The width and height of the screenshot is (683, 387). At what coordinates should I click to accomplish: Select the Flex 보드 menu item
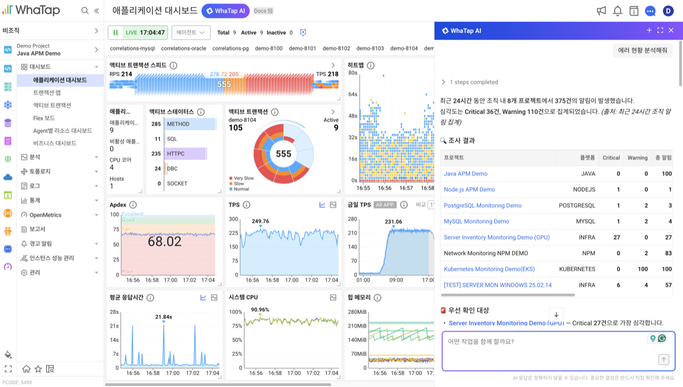coord(44,118)
